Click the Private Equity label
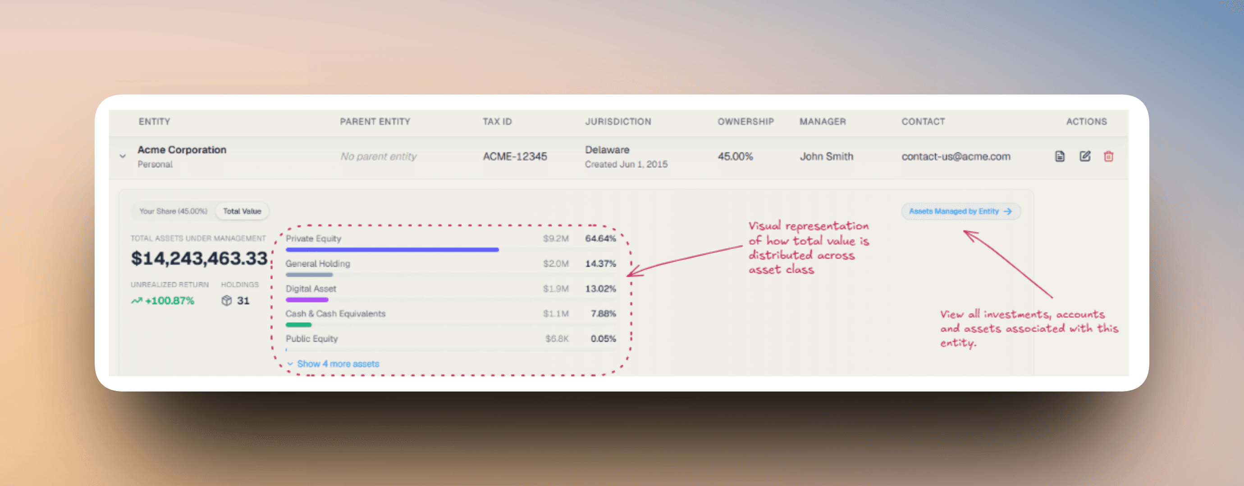Viewport: 1244px width, 486px height. pos(313,238)
